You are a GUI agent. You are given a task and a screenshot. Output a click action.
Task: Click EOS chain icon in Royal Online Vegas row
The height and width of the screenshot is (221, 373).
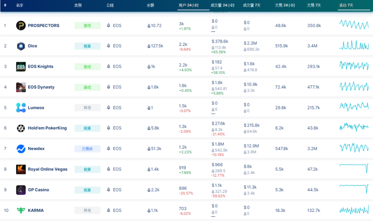click(x=108, y=169)
